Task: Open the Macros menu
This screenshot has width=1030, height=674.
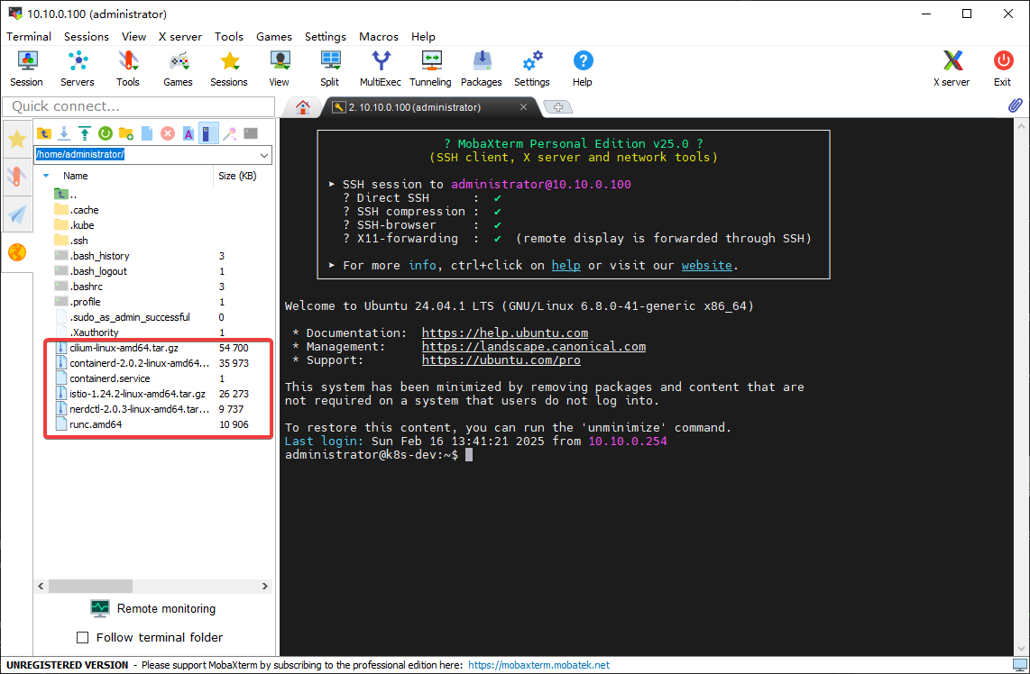Action: pyautogui.click(x=379, y=37)
